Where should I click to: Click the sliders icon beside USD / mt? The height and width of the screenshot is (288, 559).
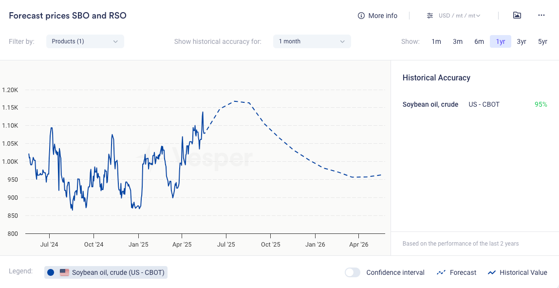point(430,16)
